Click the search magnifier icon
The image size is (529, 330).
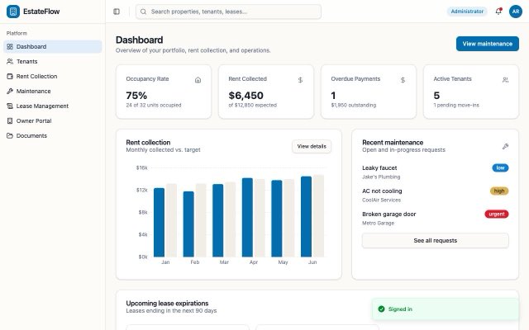(x=143, y=12)
